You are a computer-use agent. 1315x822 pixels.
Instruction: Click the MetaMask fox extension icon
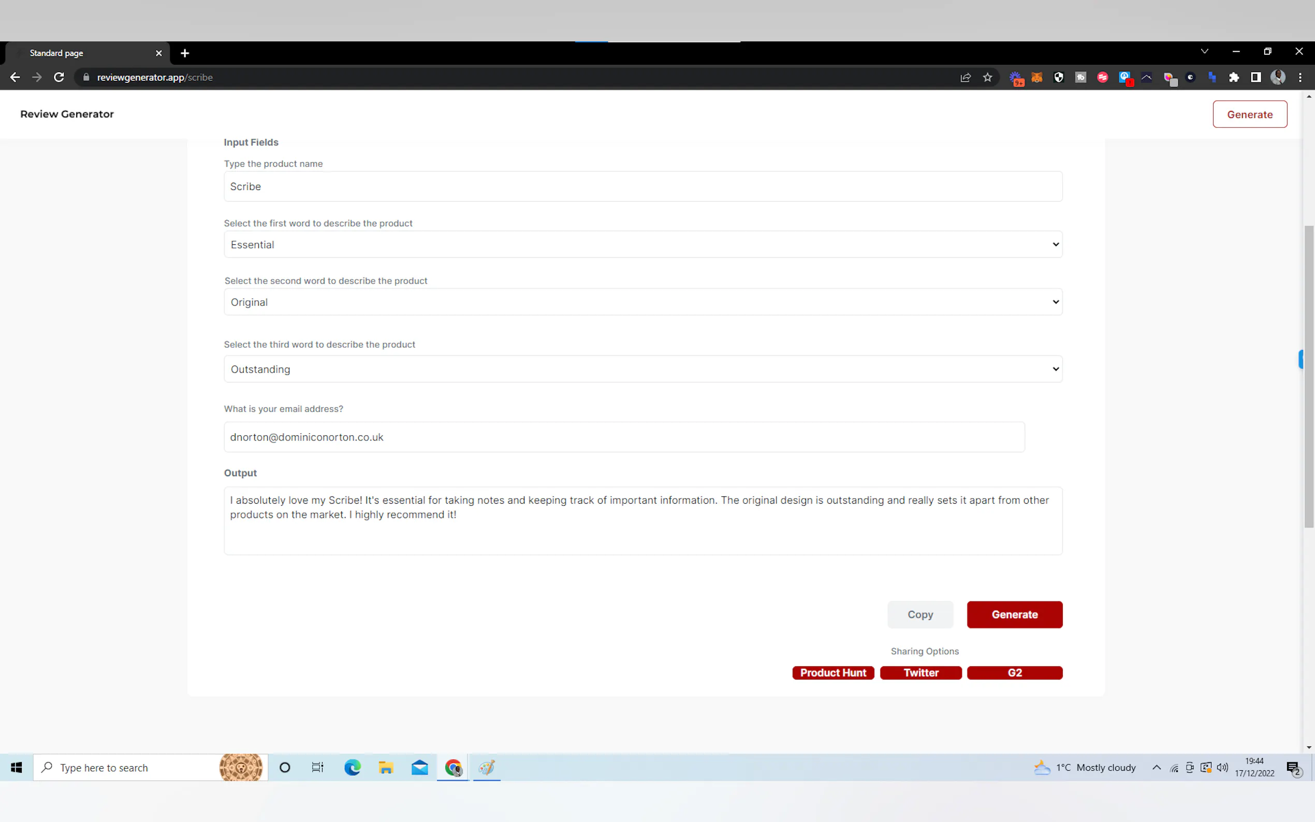click(x=1036, y=78)
